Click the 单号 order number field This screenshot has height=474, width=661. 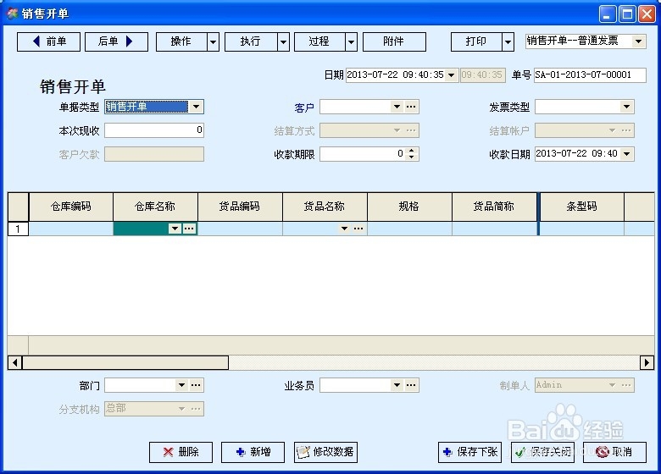pos(590,75)
